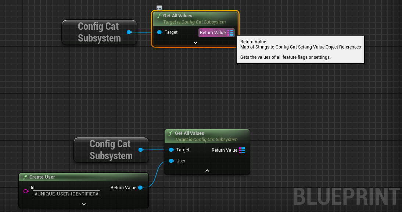Click the Return Value map icon on lower node

click(242, 150)
